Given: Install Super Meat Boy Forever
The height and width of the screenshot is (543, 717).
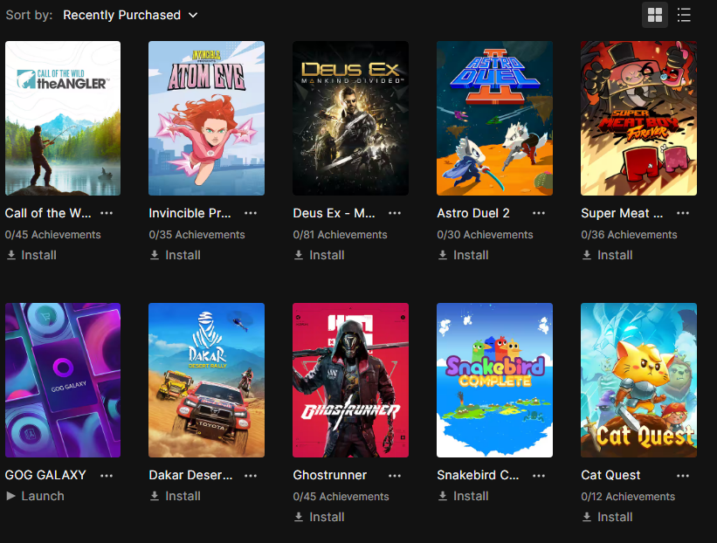Looking at the screenshot, I should pos(608,255).
